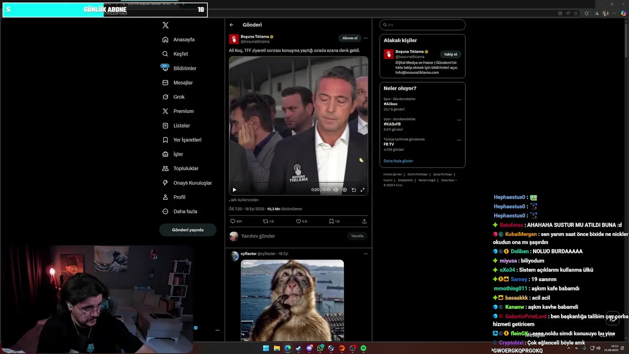The width and height of the screenshot is (629, 354).
Task: Enter fullscreen on video
Action: 363,190
